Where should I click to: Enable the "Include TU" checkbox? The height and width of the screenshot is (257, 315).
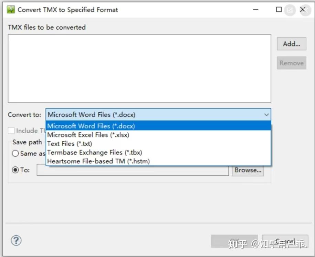coord(12,131)
